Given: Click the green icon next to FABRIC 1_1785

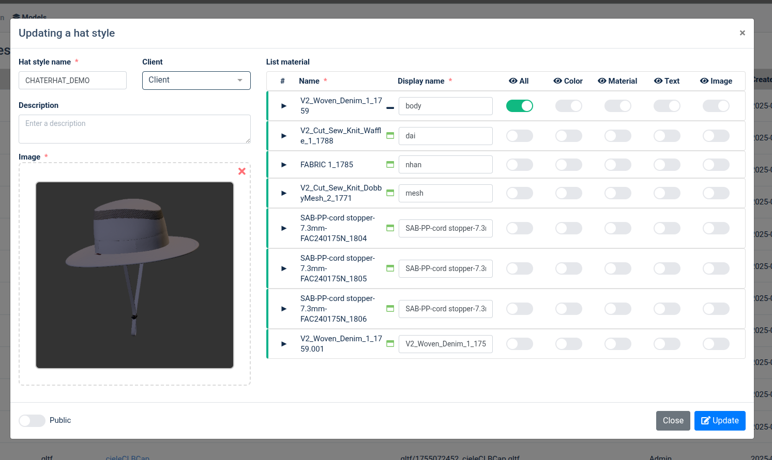Looking at the screenshot, I should (x=390, y=165).
